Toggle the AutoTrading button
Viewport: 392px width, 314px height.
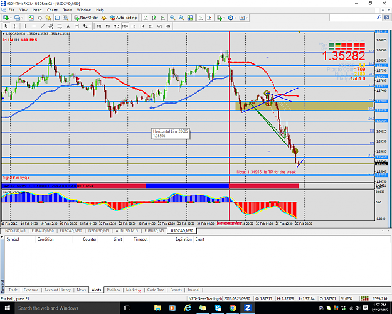[124, 18]
